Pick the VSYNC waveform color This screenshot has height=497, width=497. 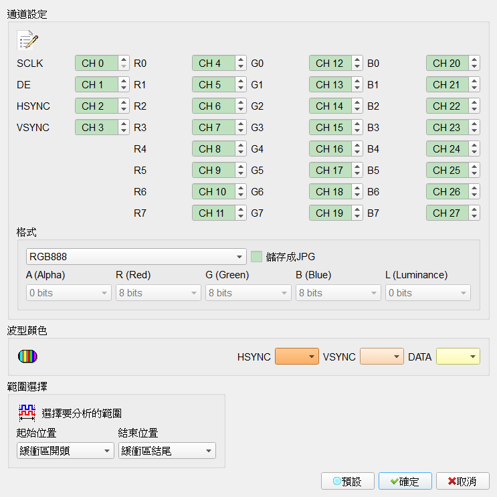(382, 357)
